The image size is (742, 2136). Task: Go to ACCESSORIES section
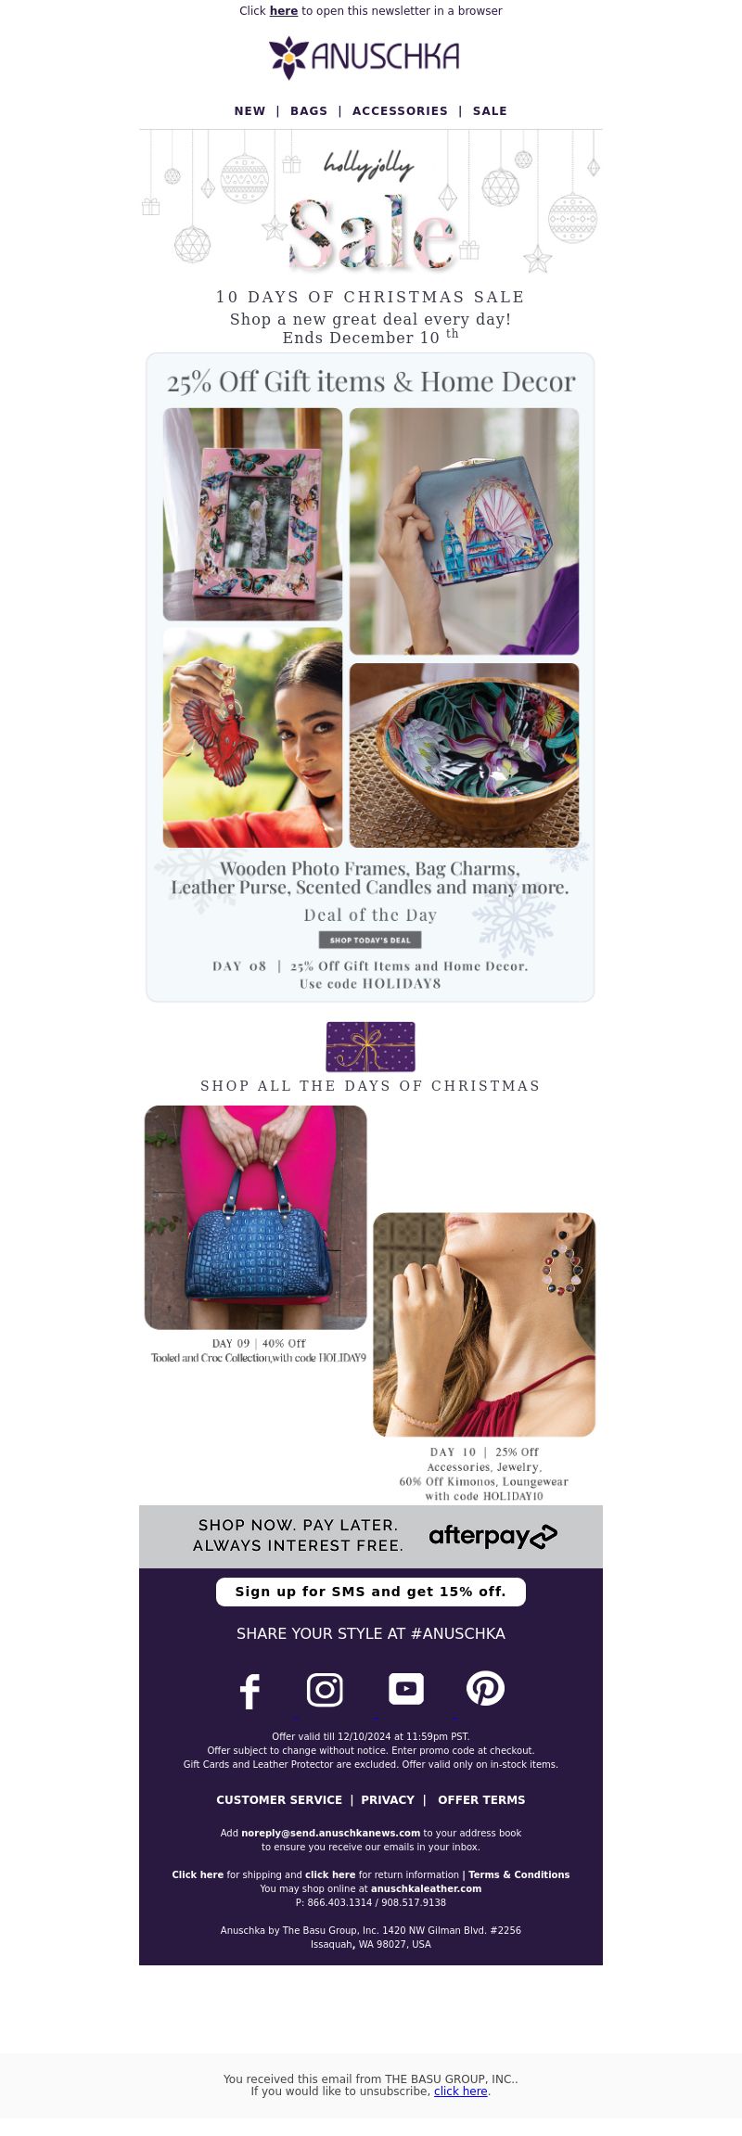pos(400,110)
